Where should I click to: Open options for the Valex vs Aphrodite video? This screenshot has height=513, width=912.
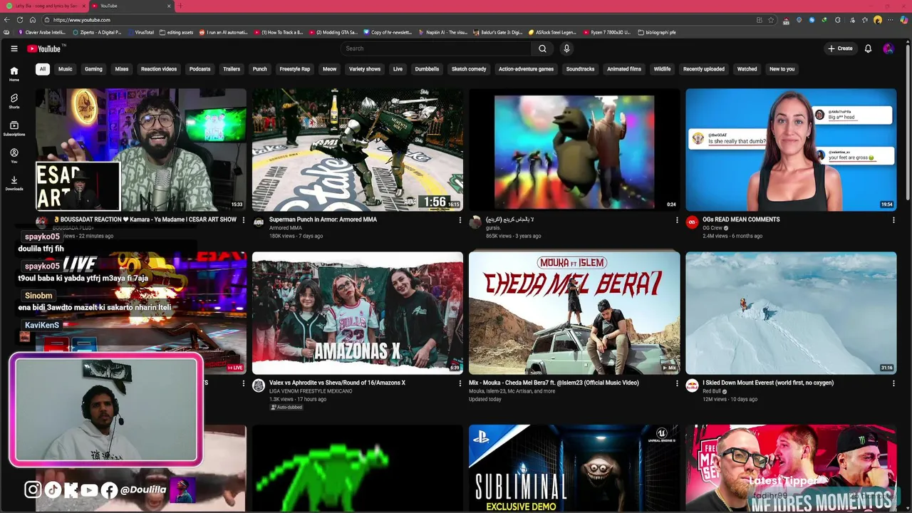point(460,383)
